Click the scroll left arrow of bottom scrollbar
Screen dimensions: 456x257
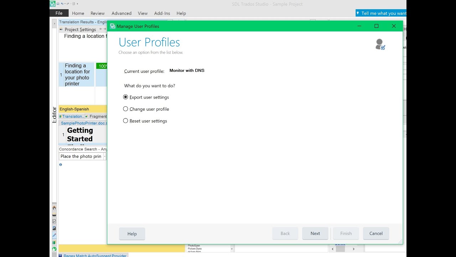pyautogui.click(x=333, y=249)
